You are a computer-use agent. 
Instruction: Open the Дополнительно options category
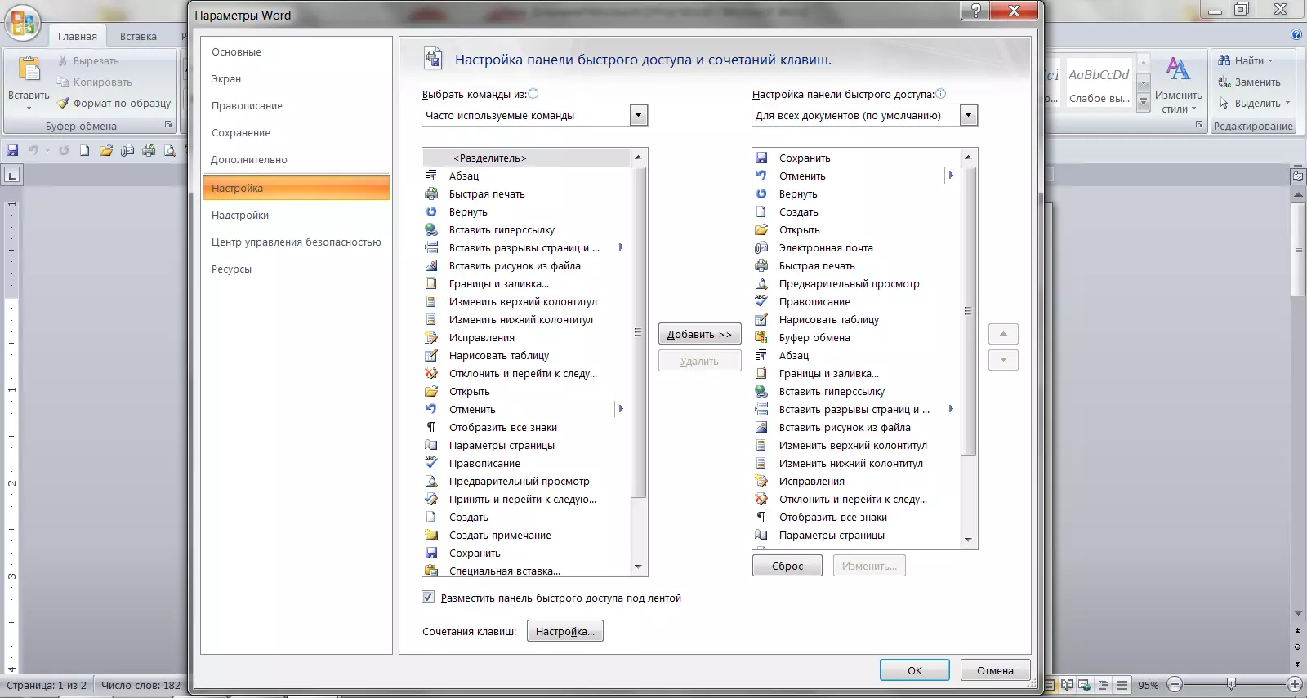pos(296,160)
